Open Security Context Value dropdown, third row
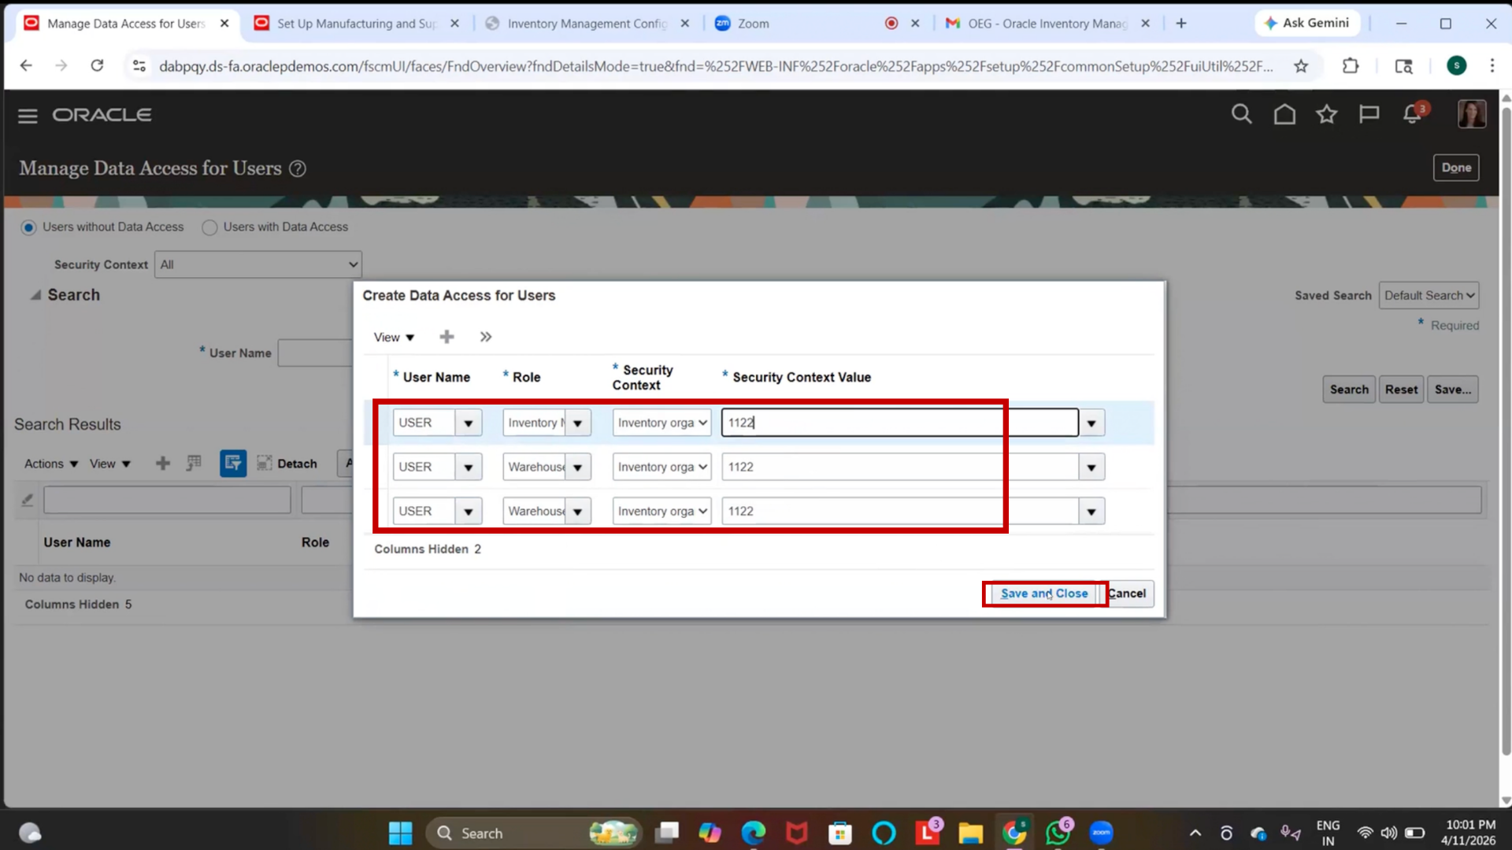1512x850 pixels. click(1091, 512)
